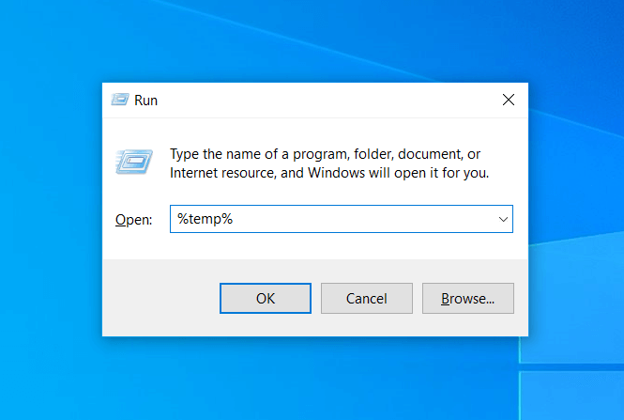Expand the Open field history dropdown

tap(503, 219)
